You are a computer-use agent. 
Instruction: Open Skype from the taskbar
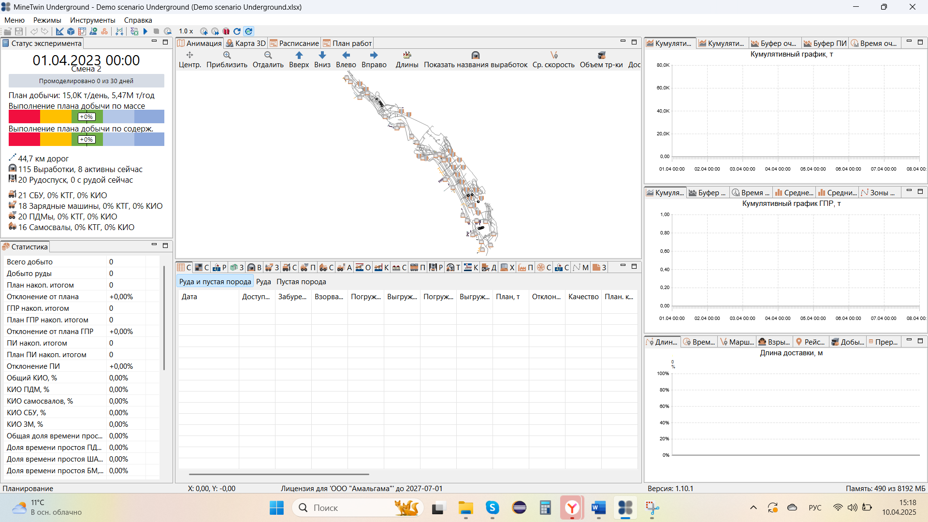click(493, 508)
